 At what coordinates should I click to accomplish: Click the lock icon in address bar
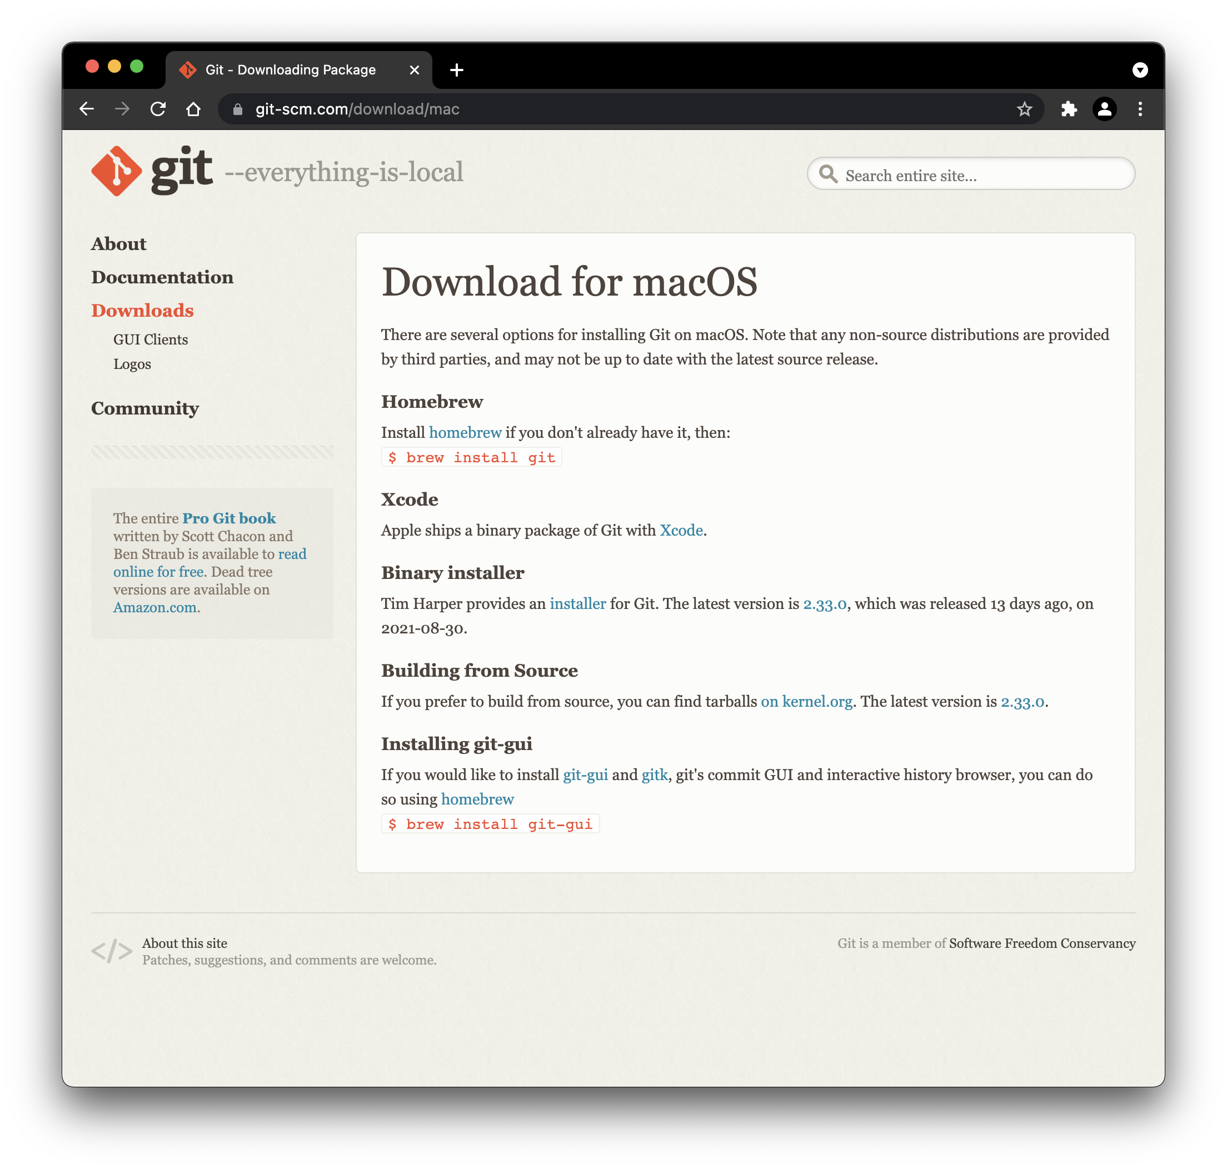[x=237, y=109]
